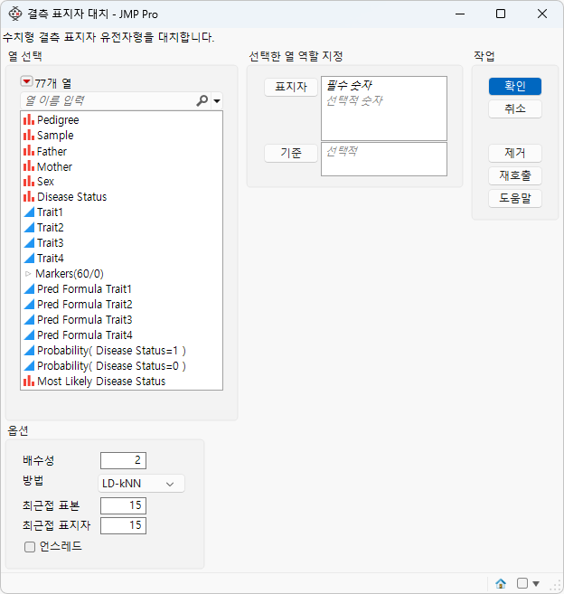
Task: Click the nominal icon beside Disease Status
Action: click(x=29, y=196)
